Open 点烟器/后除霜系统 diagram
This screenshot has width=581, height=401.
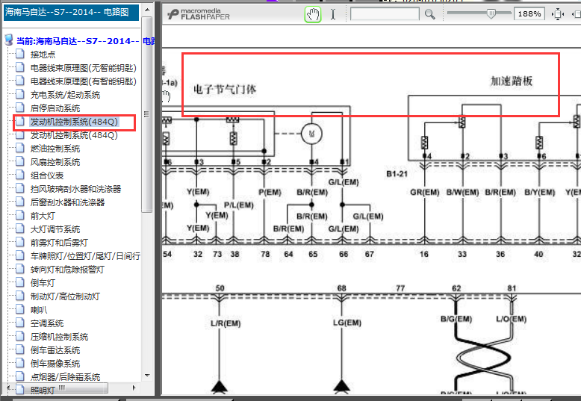pyautogui.click(x=65, y=377)
